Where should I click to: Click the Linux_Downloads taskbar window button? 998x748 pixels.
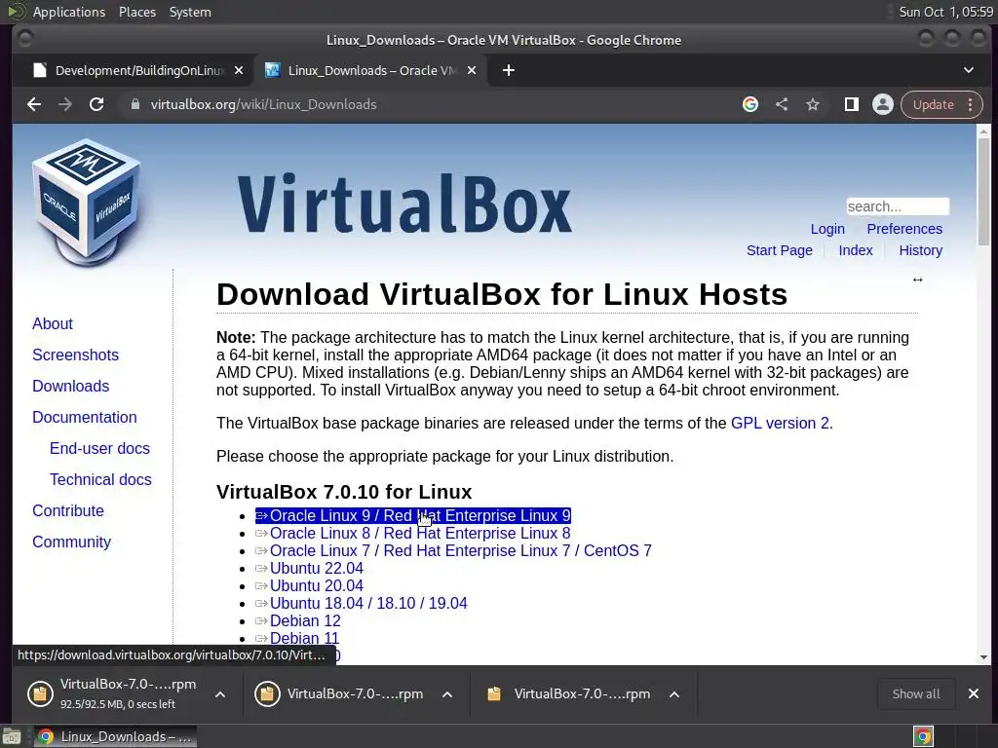pyautogui.click(x=115, y=737)
